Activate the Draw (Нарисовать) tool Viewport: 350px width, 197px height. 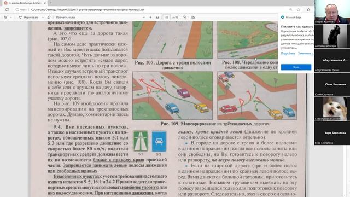(28, 17)
